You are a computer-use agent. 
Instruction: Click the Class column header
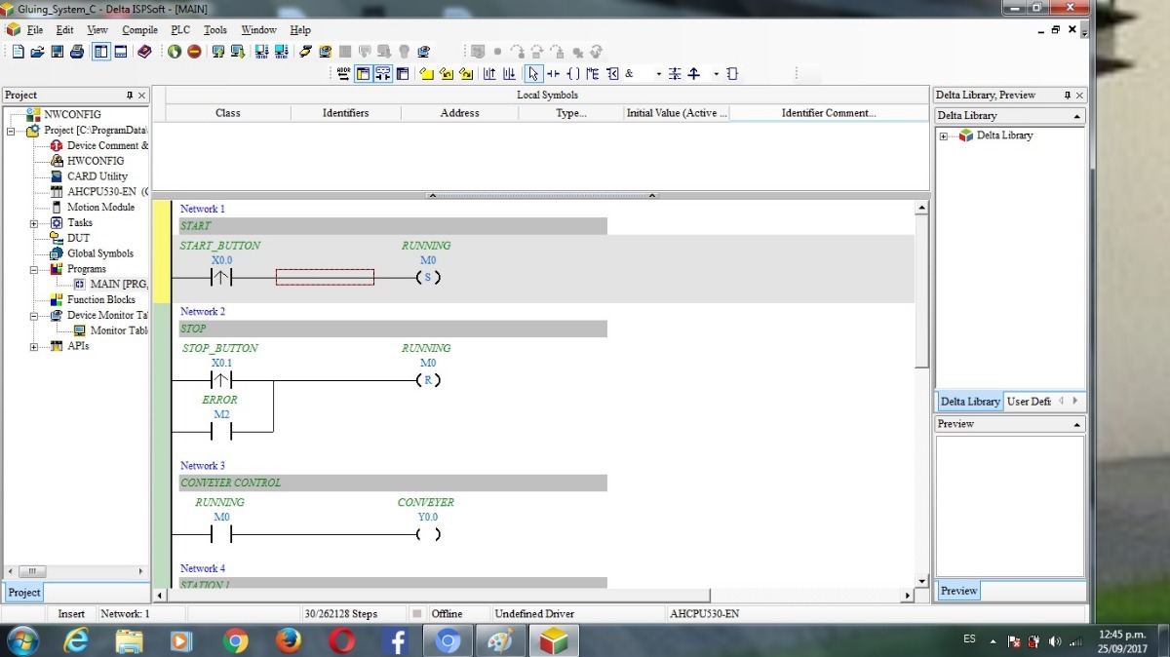point(227,113)
